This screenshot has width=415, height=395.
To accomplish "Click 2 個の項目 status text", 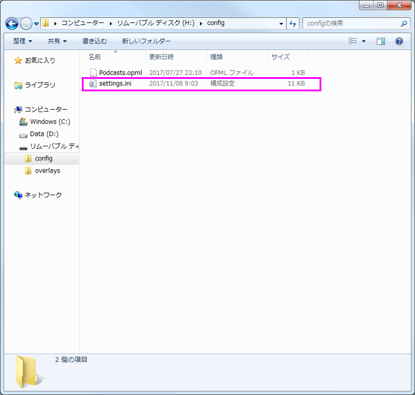I will pos(71,359).
